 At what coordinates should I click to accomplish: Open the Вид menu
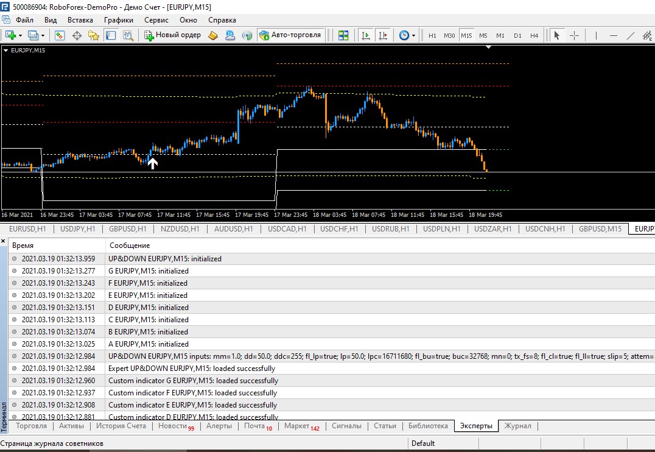pos(51,19)
